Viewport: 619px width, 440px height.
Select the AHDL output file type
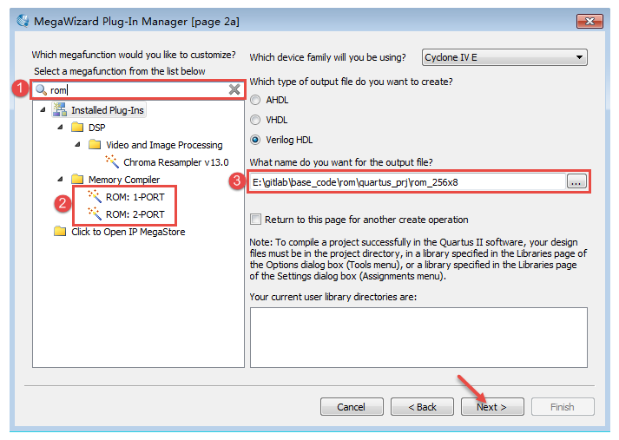click(255, 100)
